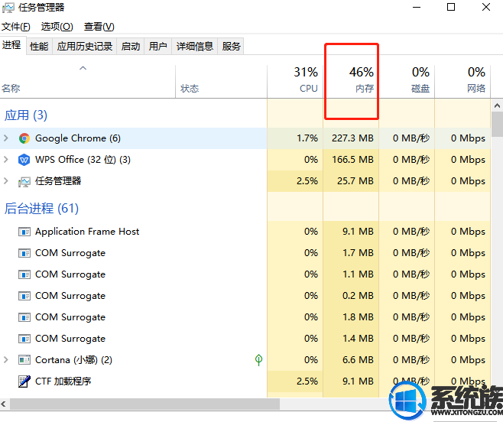Click the 166.5 MB memory value for WPS

(x=352, y=160)
